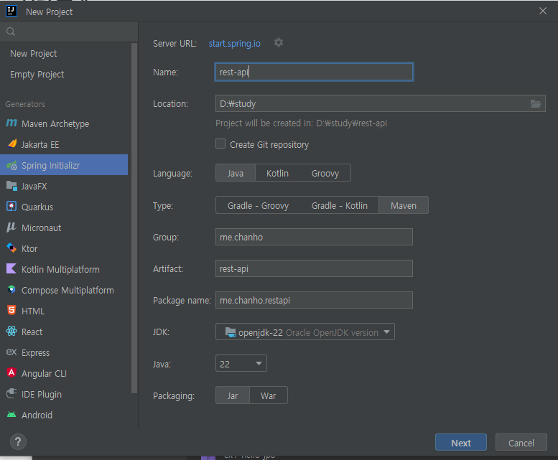Open Server URL settings gear
The height and width of the screenshot is (460, 558).
pos(279,42)
